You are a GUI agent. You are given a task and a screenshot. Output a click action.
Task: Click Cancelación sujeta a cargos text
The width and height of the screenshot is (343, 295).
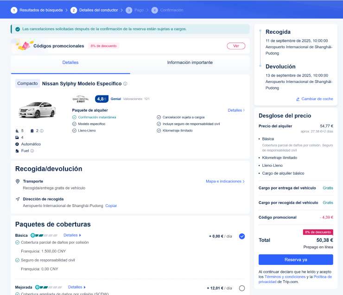(x=184, y=117)
